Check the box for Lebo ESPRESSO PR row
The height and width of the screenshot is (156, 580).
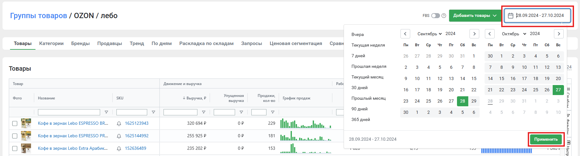point(15,136)
